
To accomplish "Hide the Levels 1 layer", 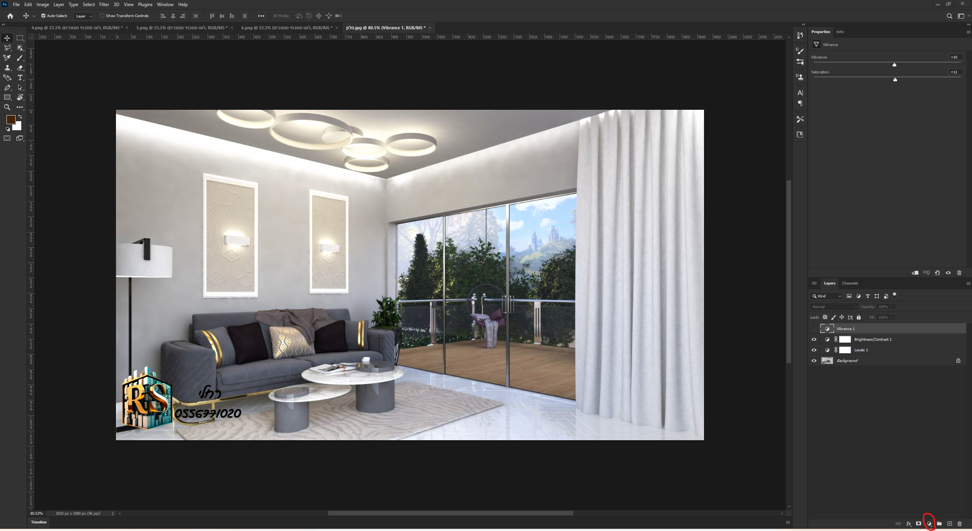I will pyautogui.click(x=814, y=350).
